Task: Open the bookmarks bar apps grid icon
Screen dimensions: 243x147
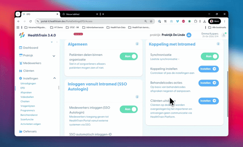Action: click(x=18, y=28)
